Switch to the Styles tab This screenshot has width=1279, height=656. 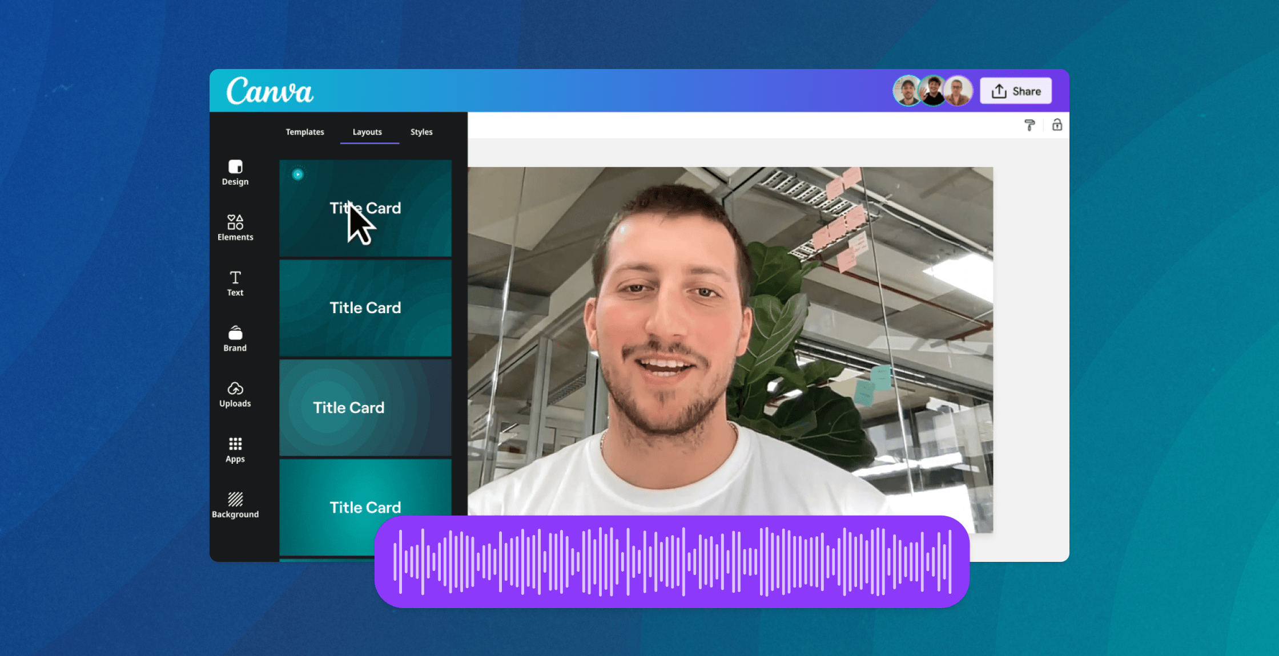421,132
